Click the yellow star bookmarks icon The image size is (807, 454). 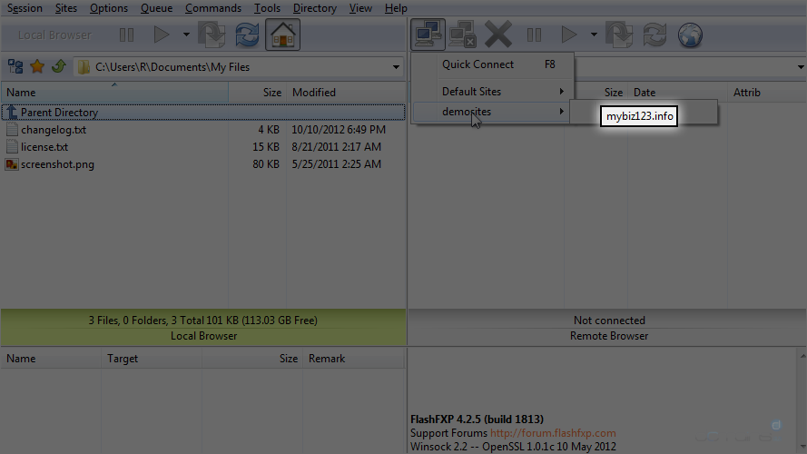pyautogui.click(x=37, y=66)
